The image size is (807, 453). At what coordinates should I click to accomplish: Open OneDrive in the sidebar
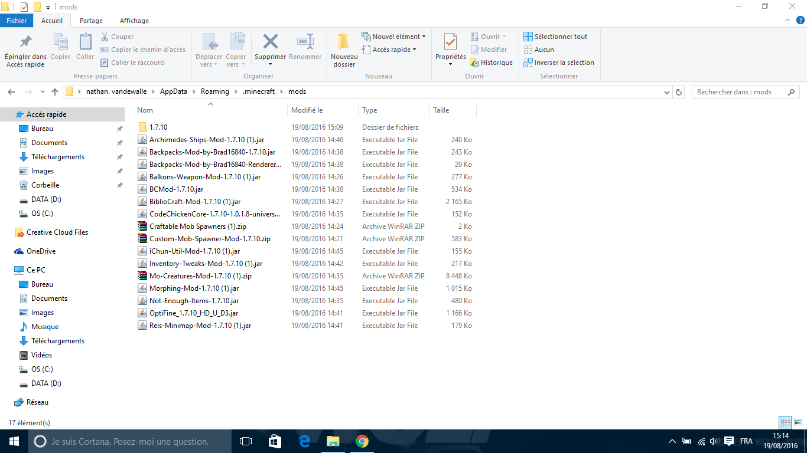point(41,251)
